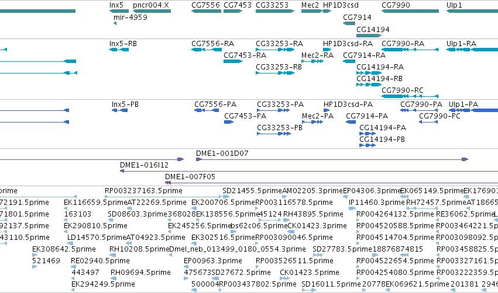Select the CG7453-PA protein feature

[229, 122]
